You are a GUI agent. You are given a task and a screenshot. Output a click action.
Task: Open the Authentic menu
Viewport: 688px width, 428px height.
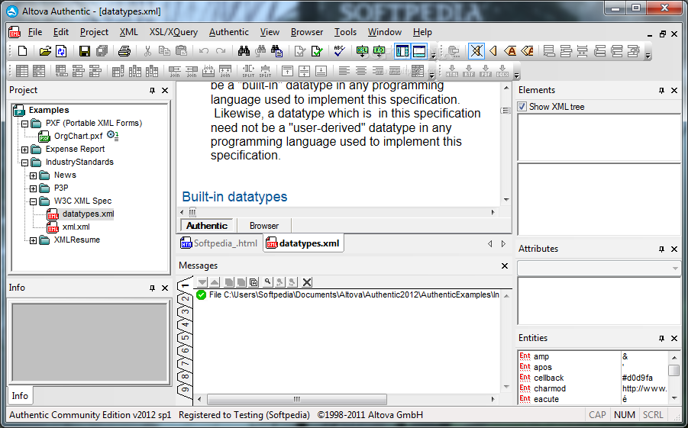(228, 32)
